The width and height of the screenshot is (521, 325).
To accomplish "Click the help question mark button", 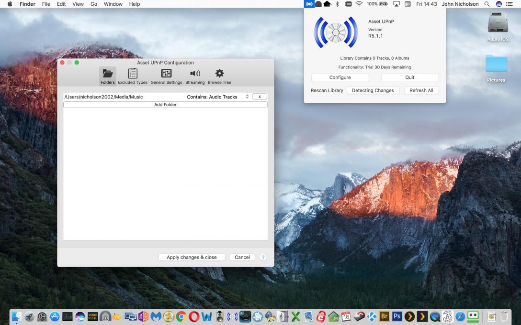I will [x=263, y=258].
